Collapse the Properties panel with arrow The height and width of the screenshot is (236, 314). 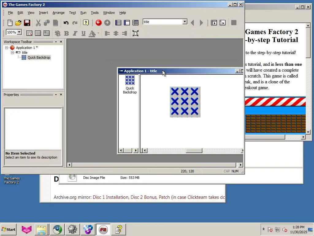[x=56, y=95]
